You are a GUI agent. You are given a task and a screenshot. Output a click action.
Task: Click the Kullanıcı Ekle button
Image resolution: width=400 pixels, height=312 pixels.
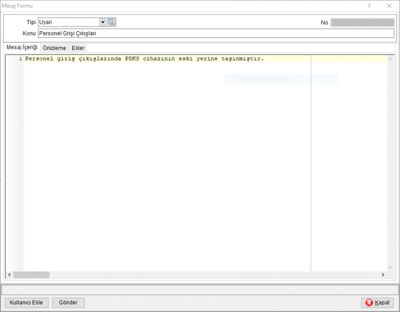point(27,303)
